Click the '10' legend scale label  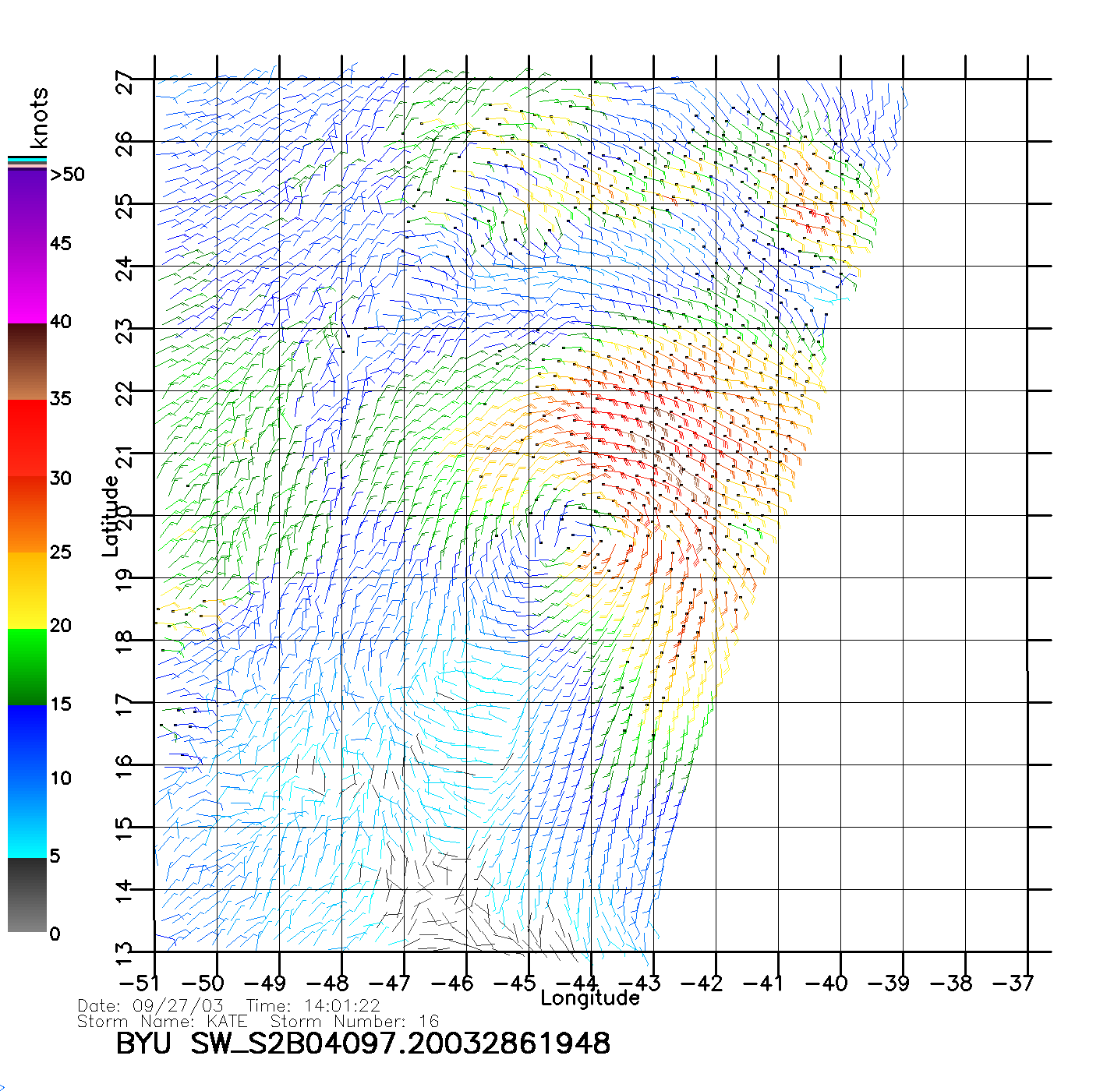(61, 779)
